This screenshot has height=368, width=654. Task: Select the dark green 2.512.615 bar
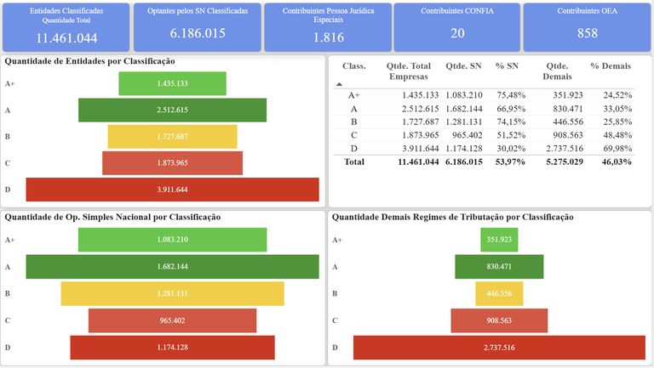click(x=172, y=110)
